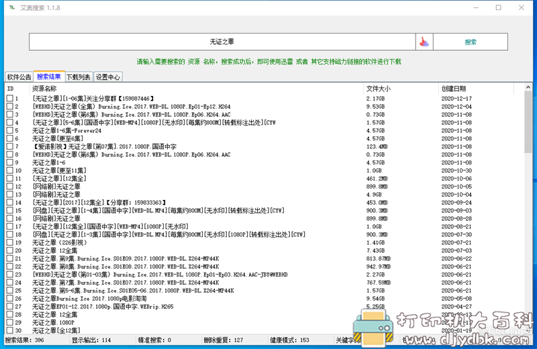The width and height of the screenshot is (537, 349).
Task: Select result 无证之罪[更至6集]
Action: (x=58, y=138)
